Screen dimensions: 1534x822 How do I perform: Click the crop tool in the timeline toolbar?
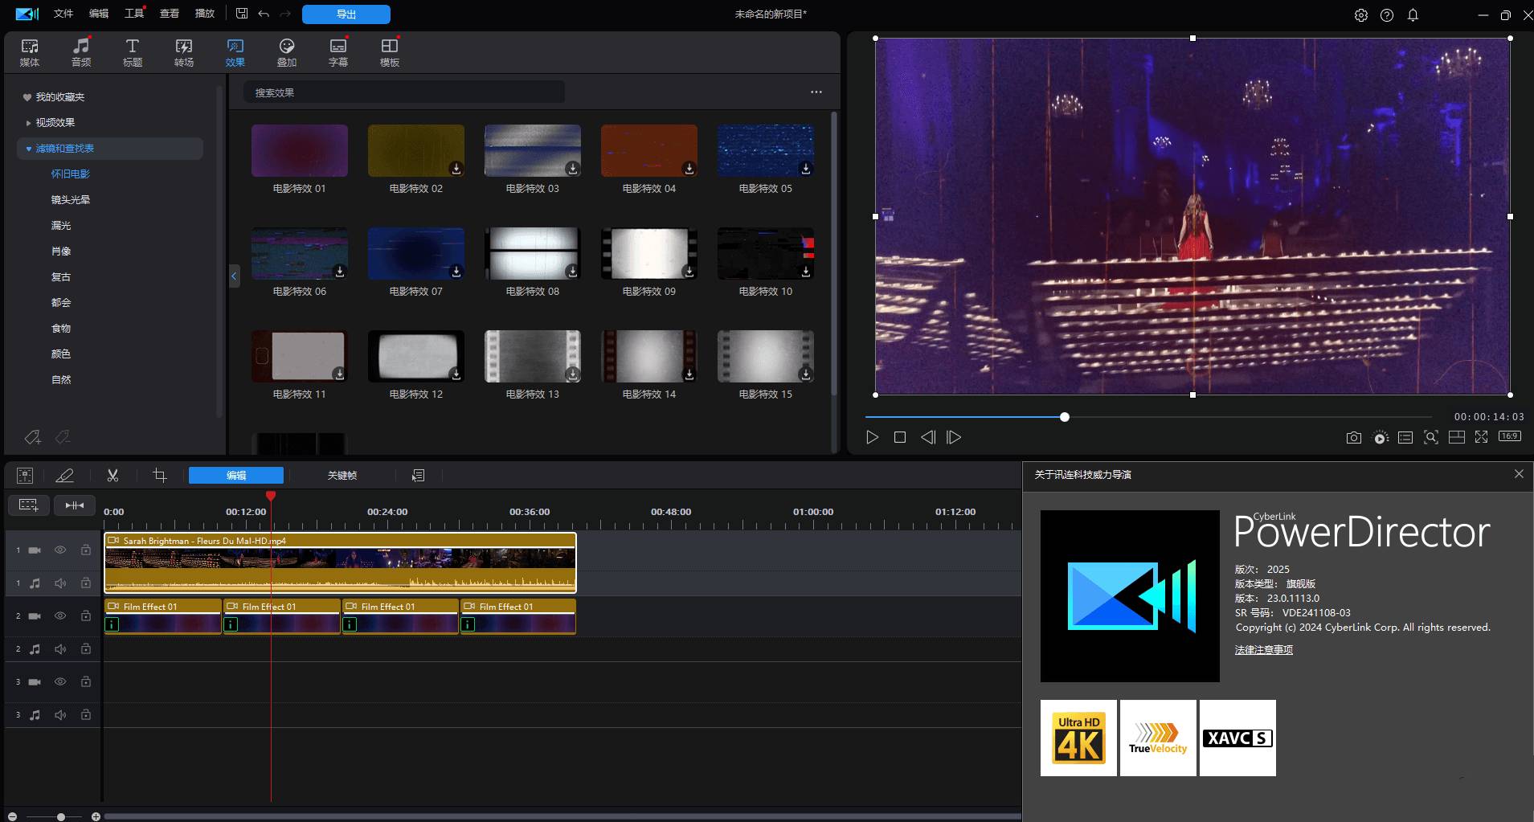(x=160, y=475)
